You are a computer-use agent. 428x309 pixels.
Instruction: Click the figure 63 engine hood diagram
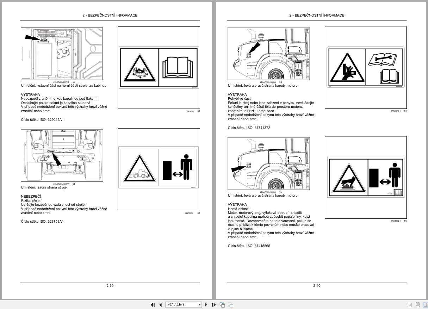269,54
